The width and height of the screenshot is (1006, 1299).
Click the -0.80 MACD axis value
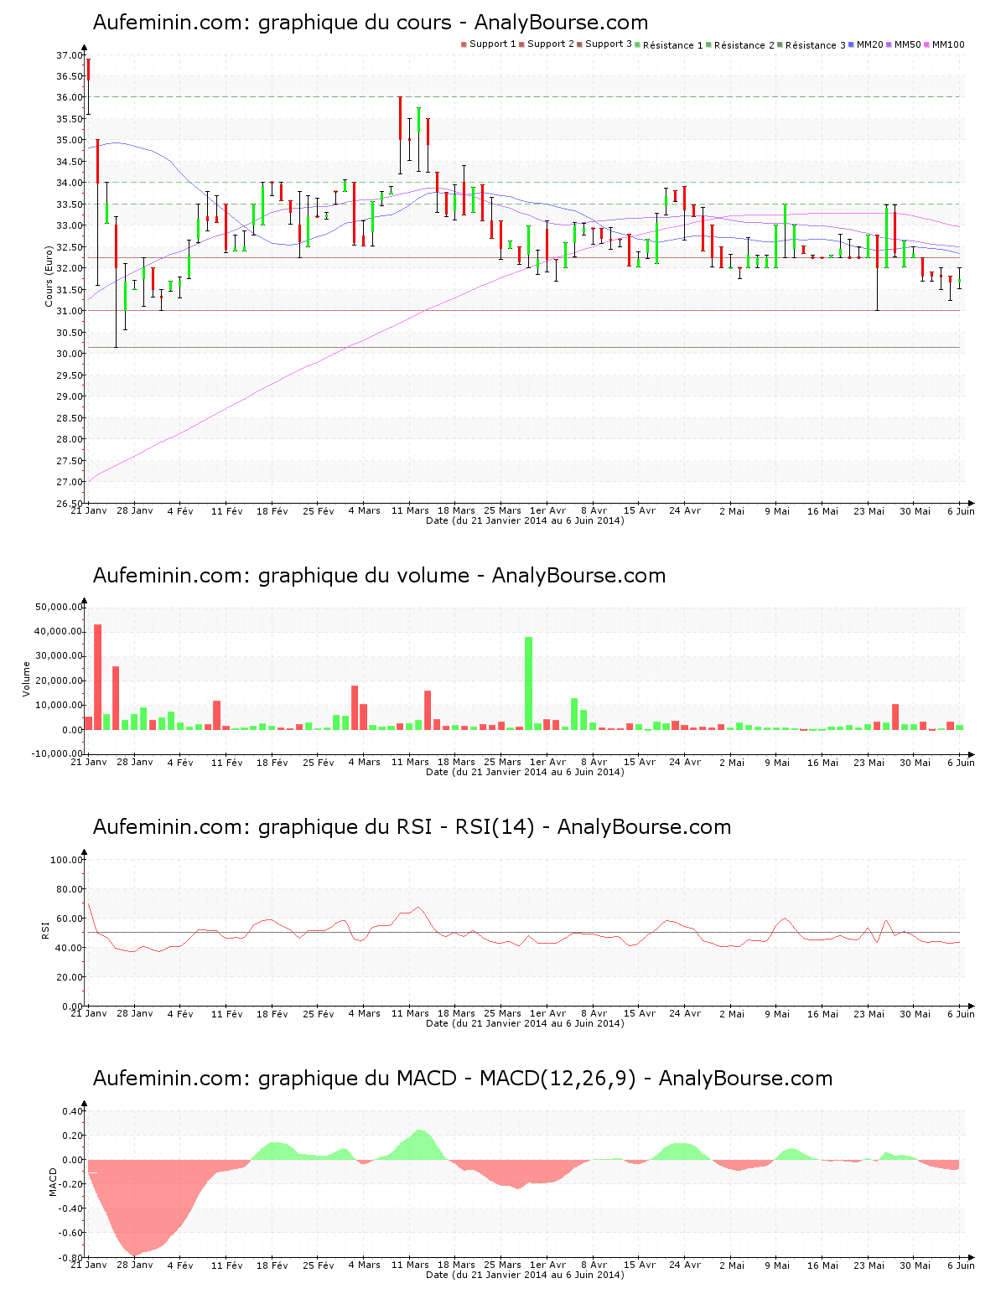pos(71,1258)
